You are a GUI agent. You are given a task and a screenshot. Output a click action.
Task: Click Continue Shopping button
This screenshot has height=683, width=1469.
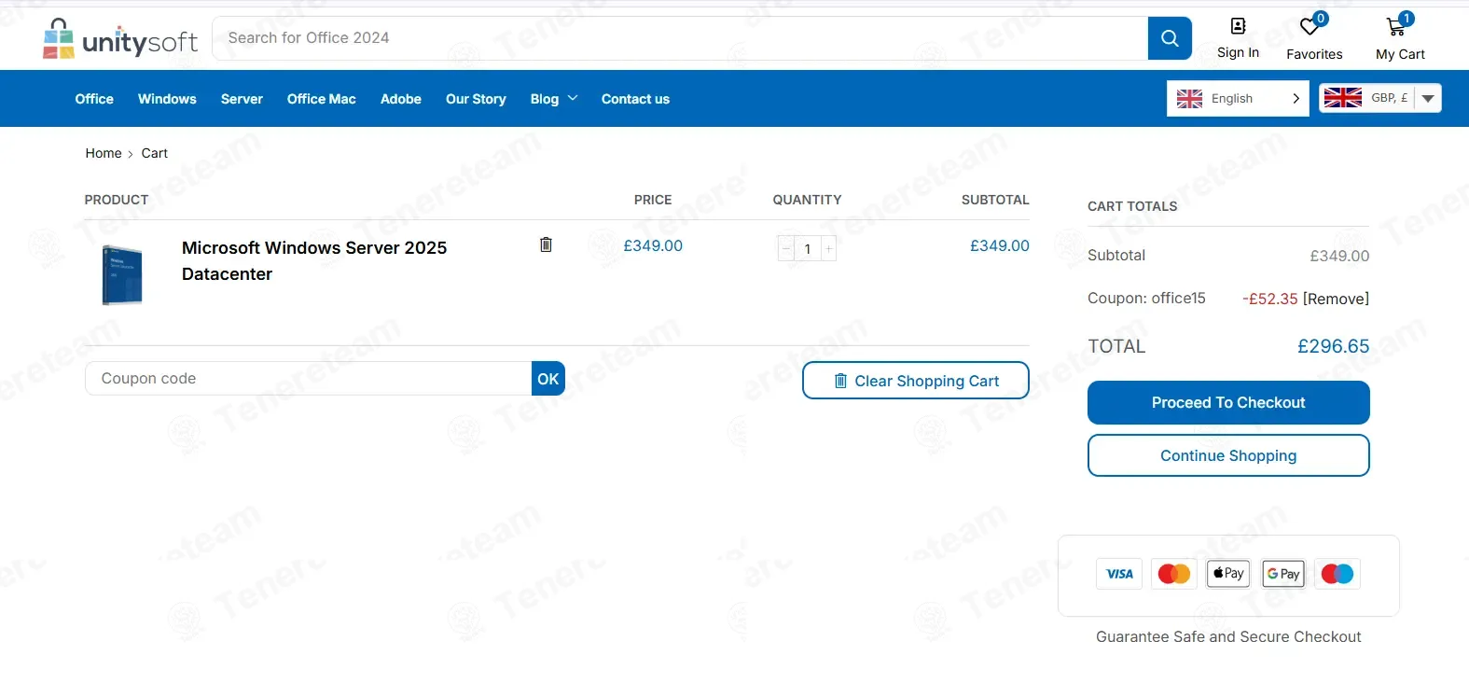(1228, 455)
